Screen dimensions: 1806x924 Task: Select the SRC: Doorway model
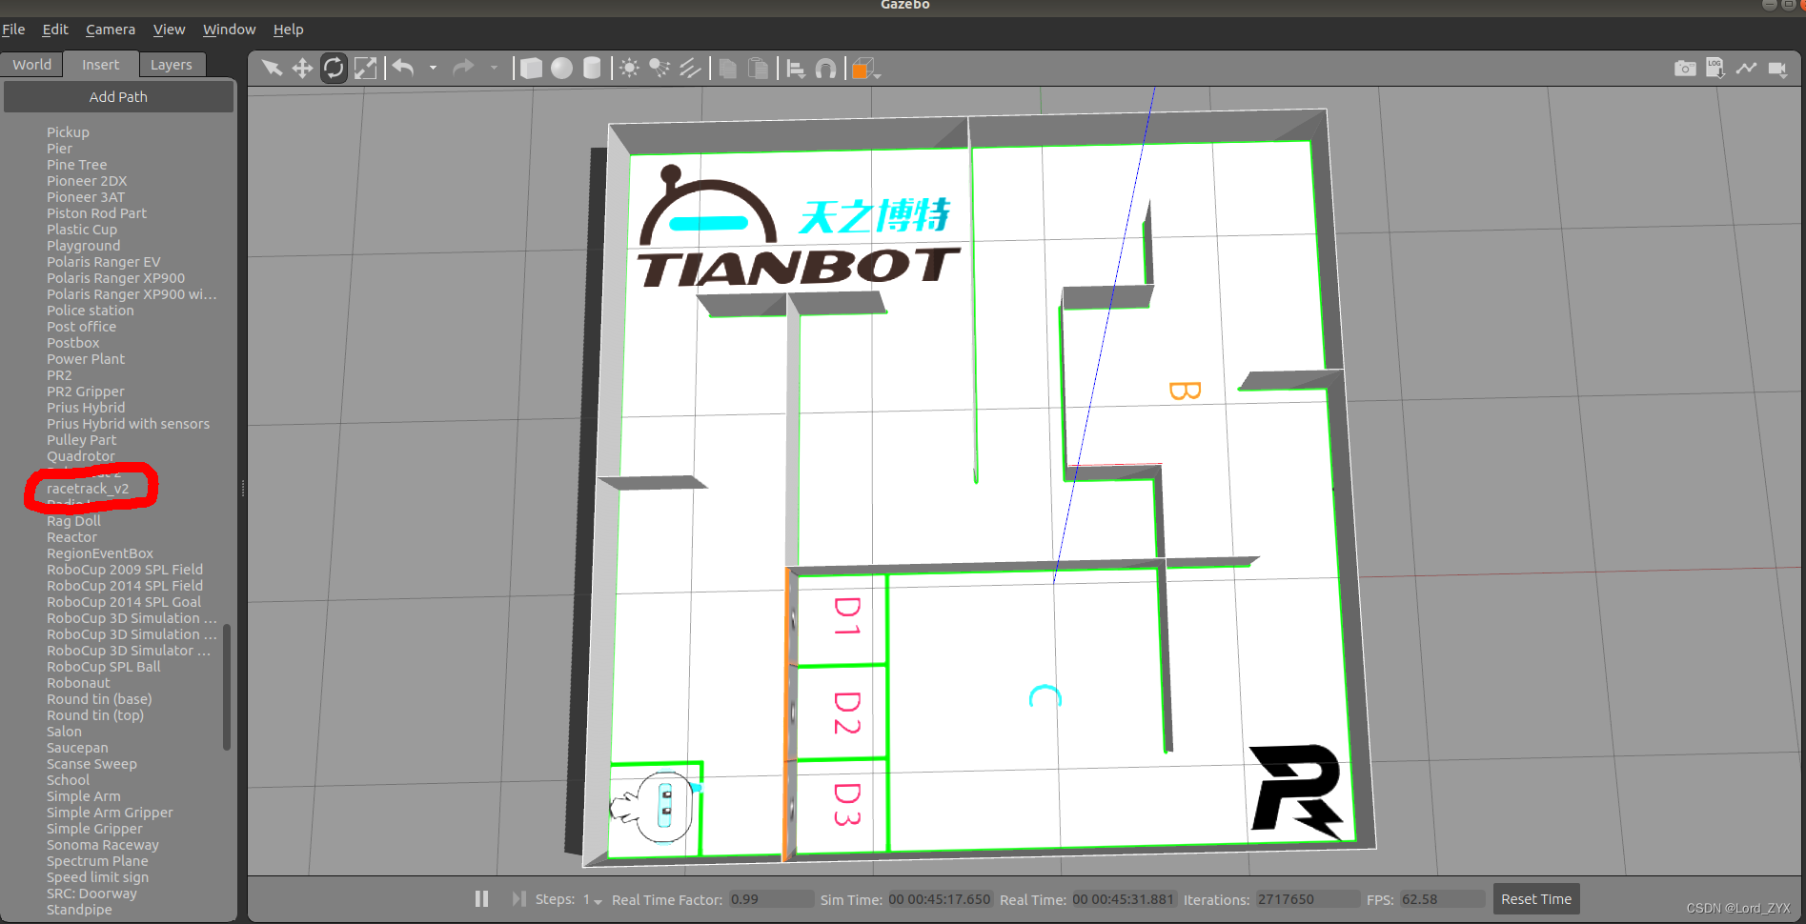[91, 894]
